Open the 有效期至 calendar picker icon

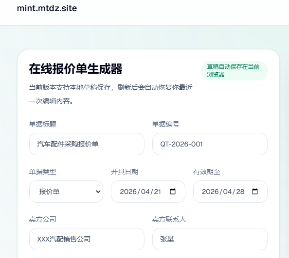[x=255, y=192]
